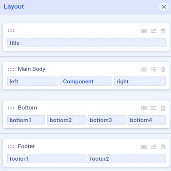
Task: Open Footer row settings sliders
Action: (x=153, y=147)
